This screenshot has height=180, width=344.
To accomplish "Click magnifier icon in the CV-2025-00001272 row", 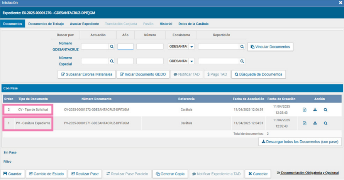I will [325, 110].
